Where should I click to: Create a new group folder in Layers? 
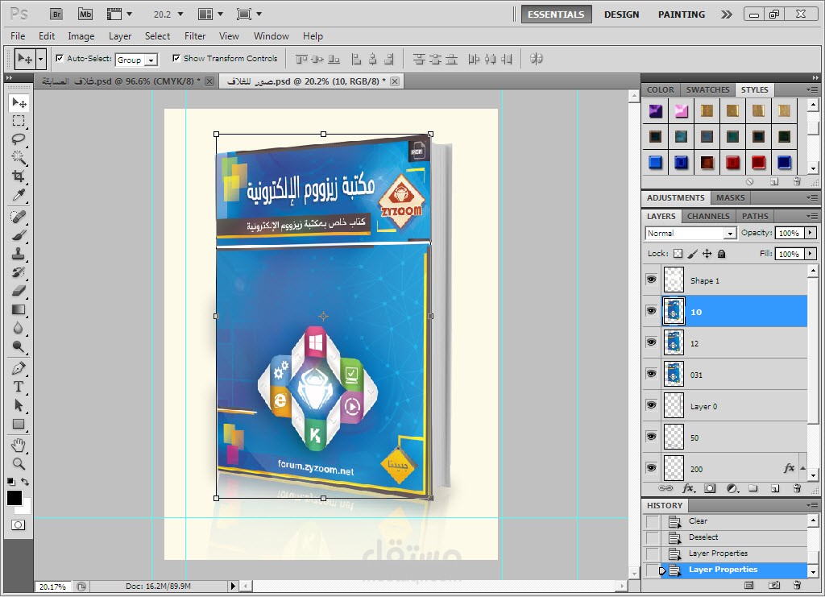[753, 489]
